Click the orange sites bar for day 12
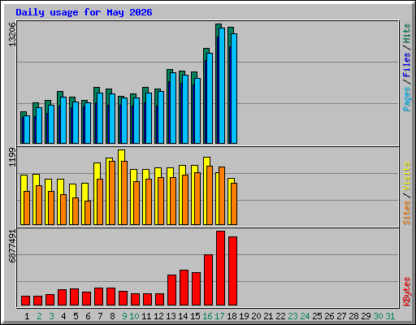 tap(161, 201)
